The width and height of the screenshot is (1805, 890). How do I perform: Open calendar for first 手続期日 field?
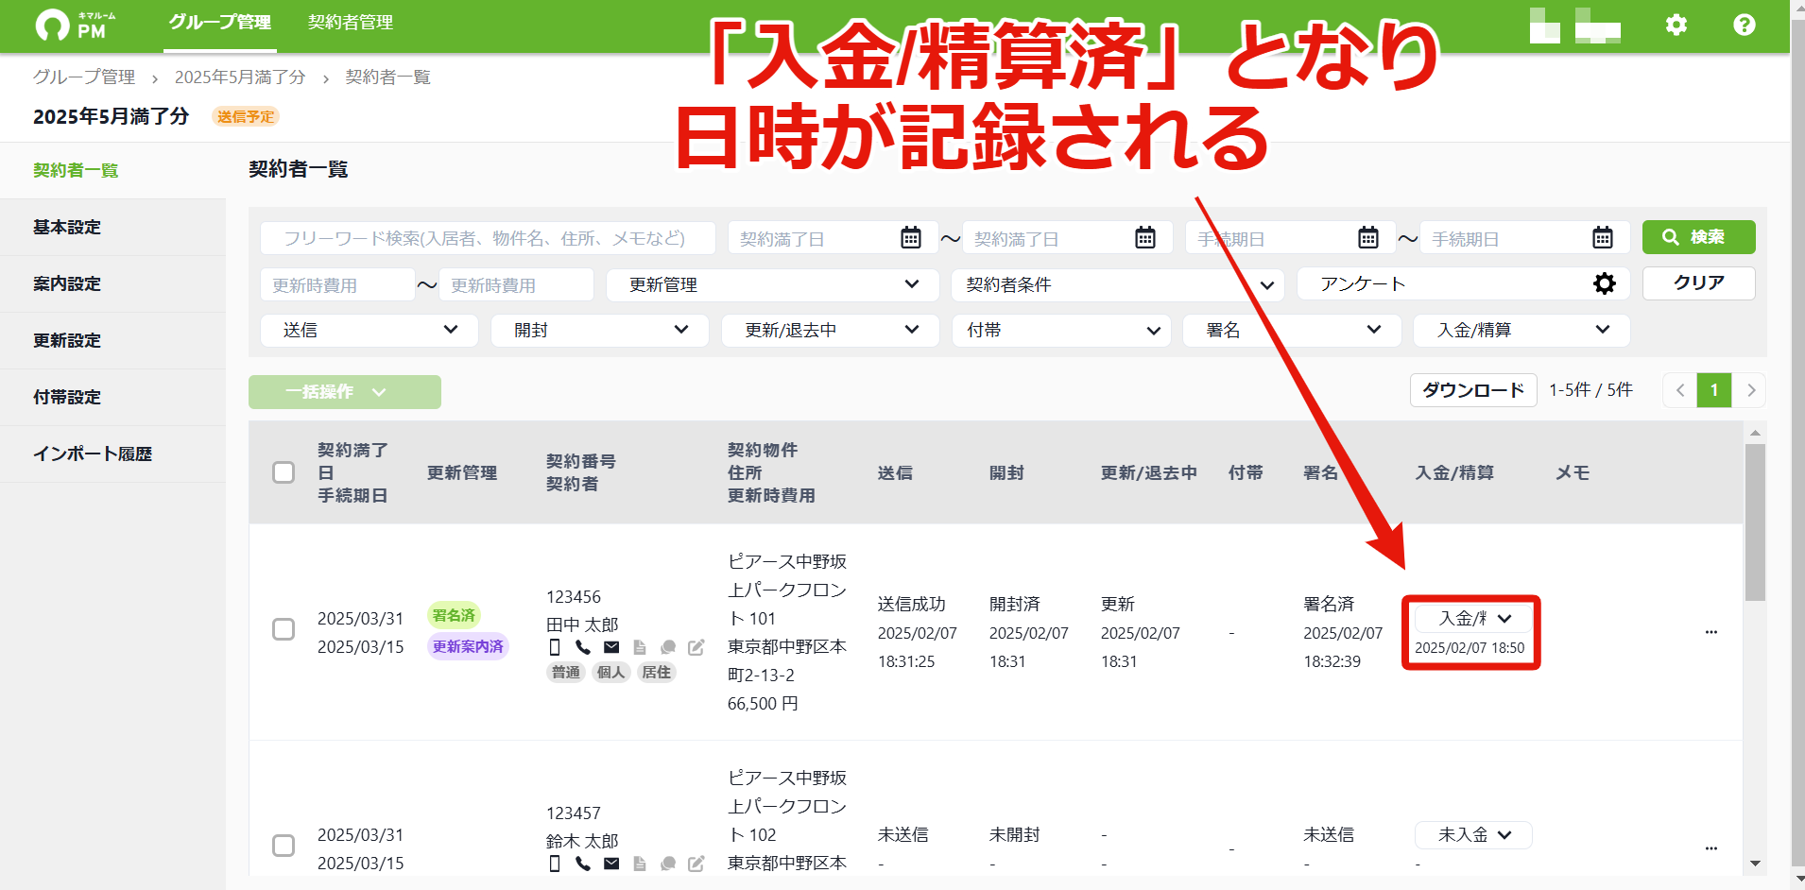(1368, 237)
